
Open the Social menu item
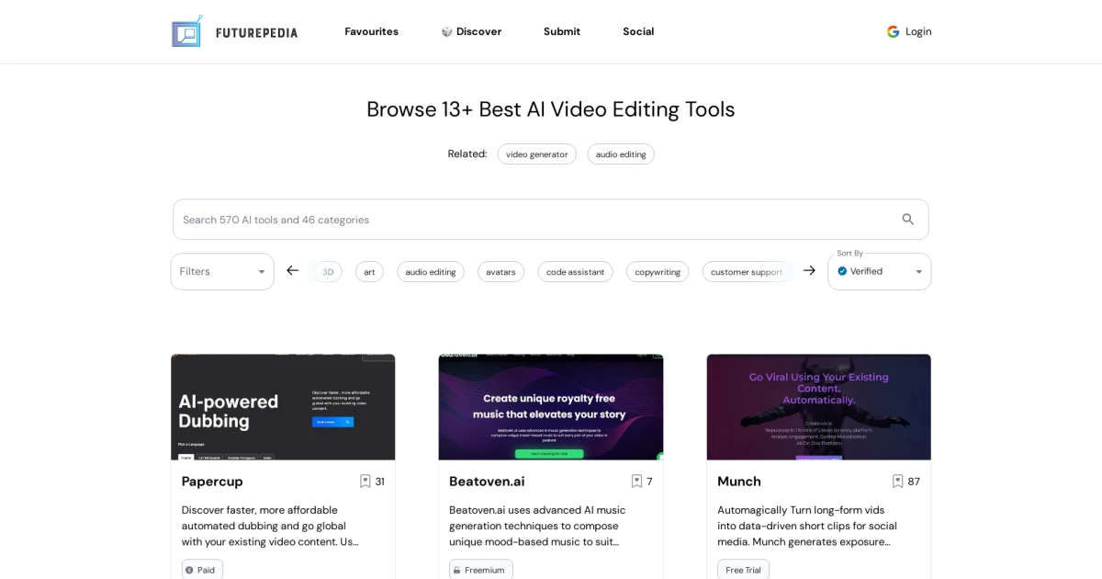(638, 30)
